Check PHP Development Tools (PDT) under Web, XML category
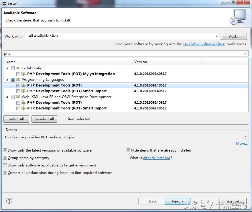Screen dimensions: 252x212 point(18,103)
